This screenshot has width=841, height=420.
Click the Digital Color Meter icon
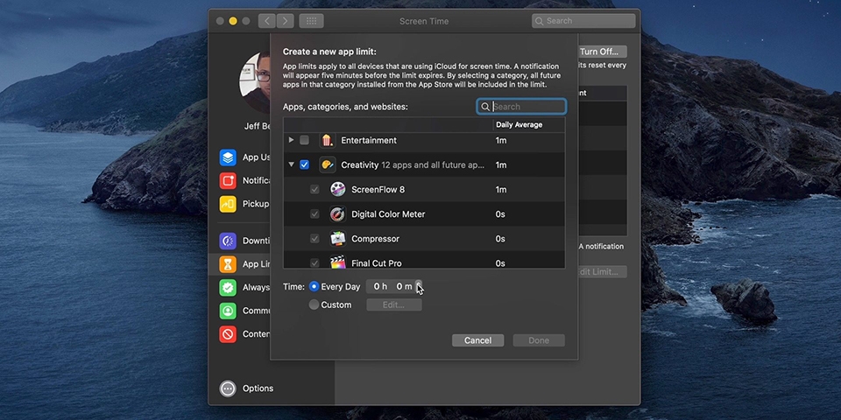337,213
